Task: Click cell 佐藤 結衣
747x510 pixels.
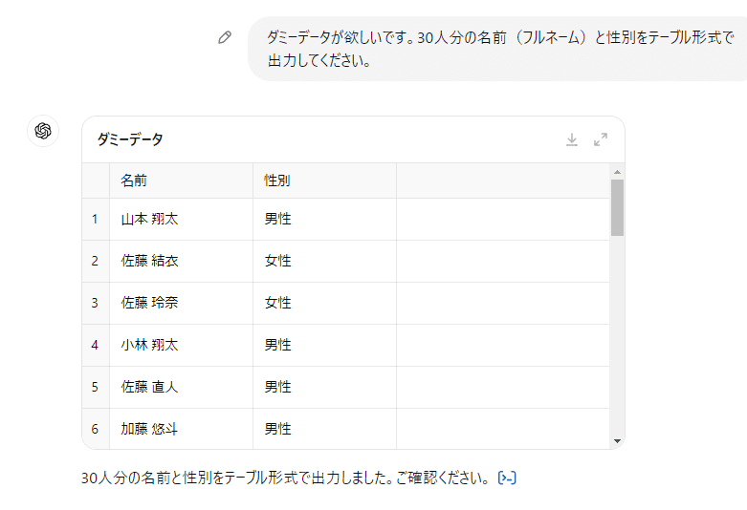Action: pos(181,261)
